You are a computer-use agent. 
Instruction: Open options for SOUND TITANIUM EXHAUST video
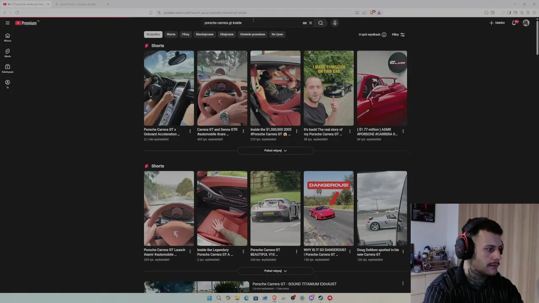coord(403,284)
